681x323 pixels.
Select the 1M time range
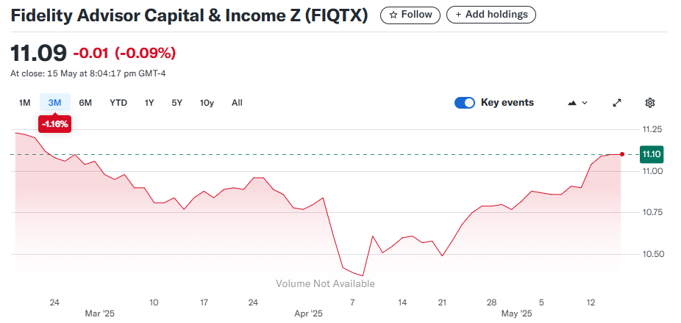(25, 103)
